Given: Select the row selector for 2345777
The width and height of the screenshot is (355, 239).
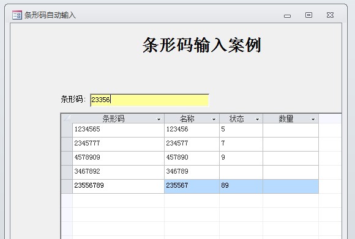Looking at the screenshot, I should coord(67,144).
